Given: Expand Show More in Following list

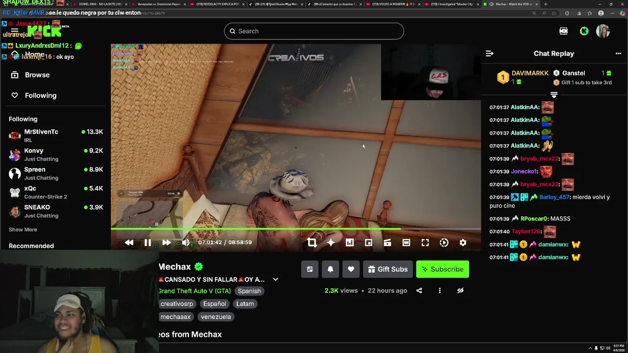Looking at the screenshot, I should tap(23, 229).
